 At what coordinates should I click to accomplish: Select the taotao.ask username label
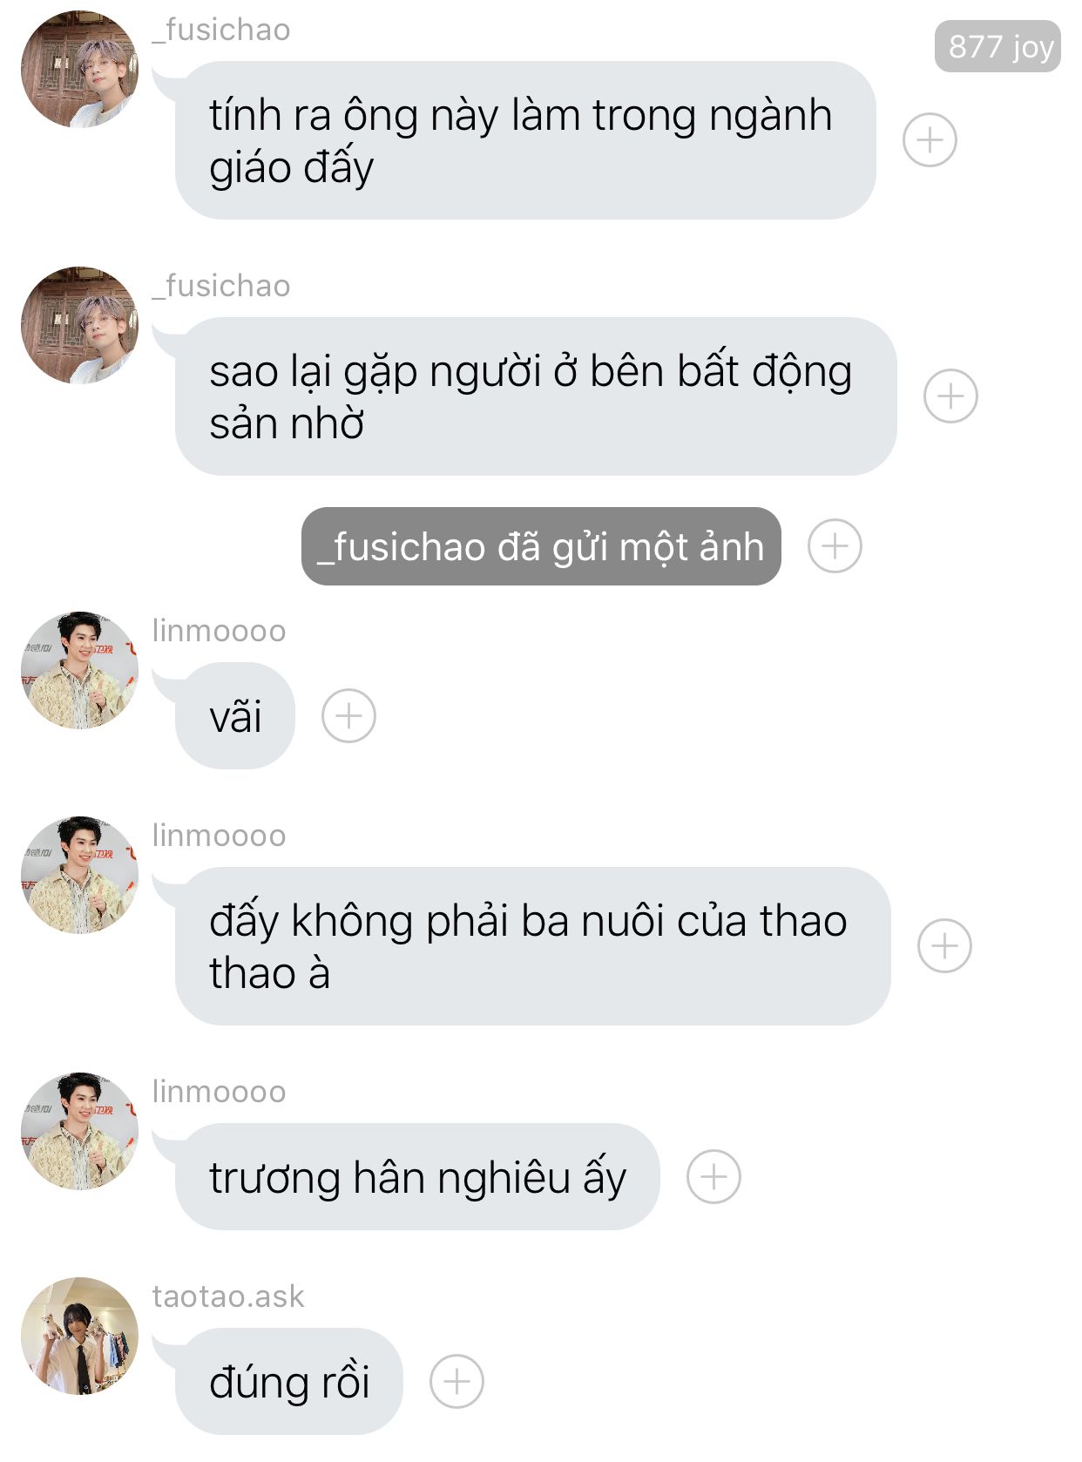pyautogui.click(x=228, y=1296)
